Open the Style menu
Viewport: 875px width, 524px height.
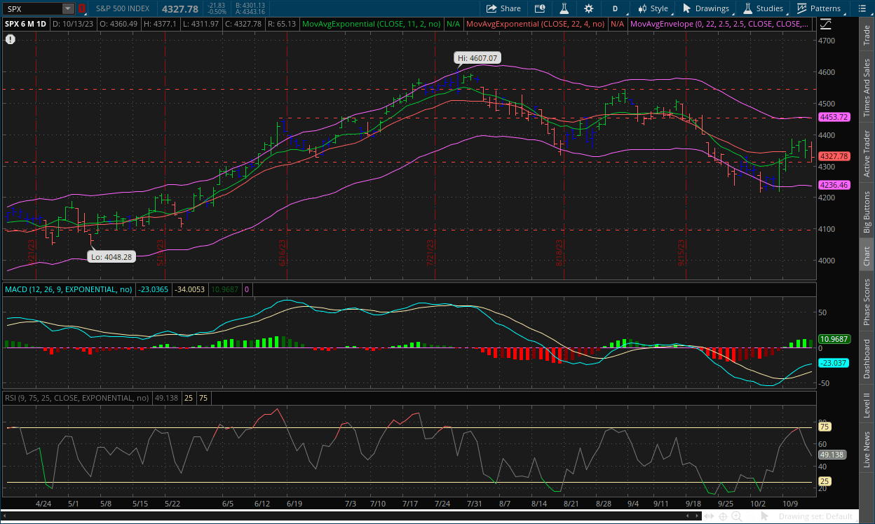pyautogui.click(x=653, y=8)
